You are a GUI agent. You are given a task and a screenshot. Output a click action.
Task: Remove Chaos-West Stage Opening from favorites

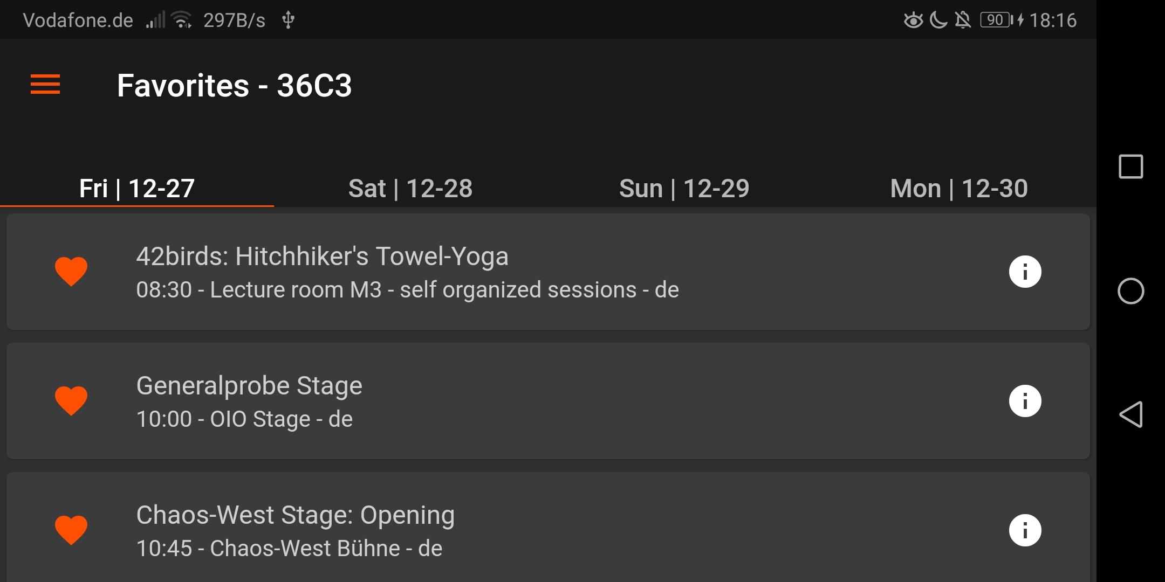[71, 530]
